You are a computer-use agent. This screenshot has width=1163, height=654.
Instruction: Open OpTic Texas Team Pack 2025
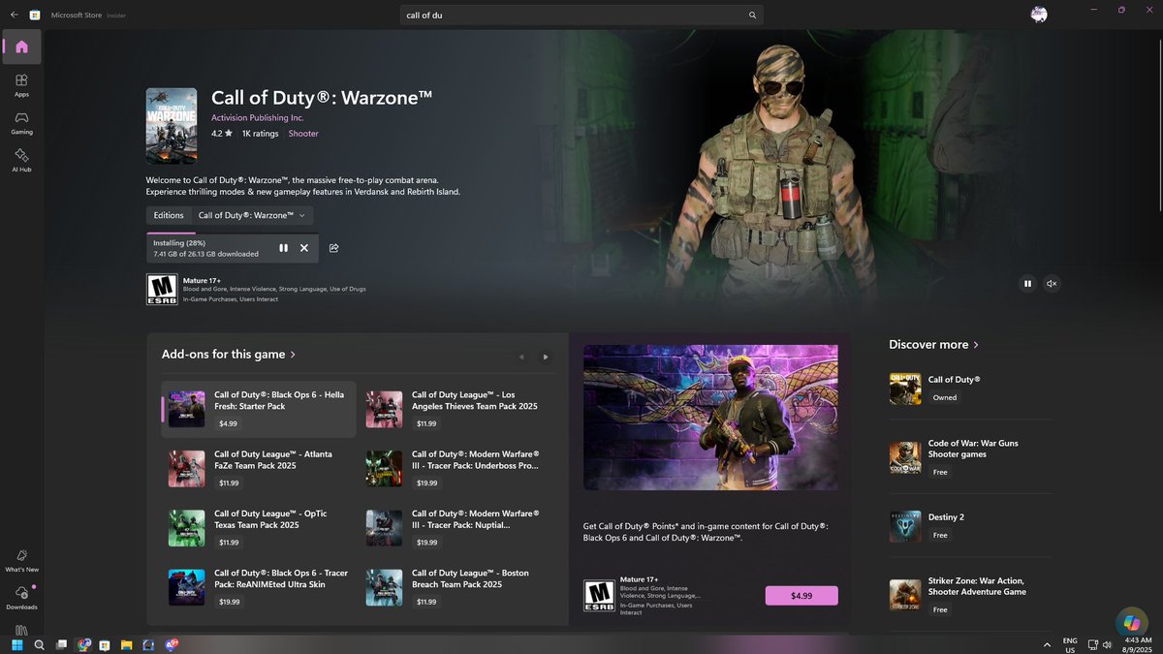coord(259,528)
